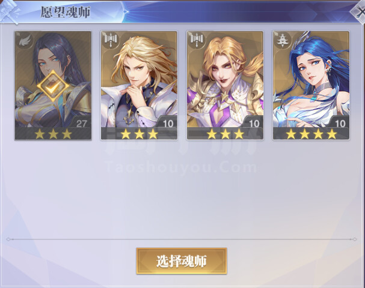Click the wing class icon on first card
365x288 pixels.
point(25,41)
